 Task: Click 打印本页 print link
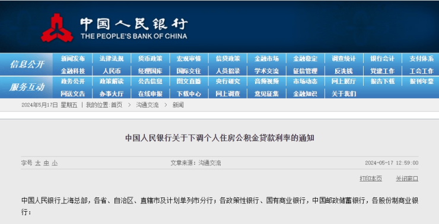pos(371,178)
